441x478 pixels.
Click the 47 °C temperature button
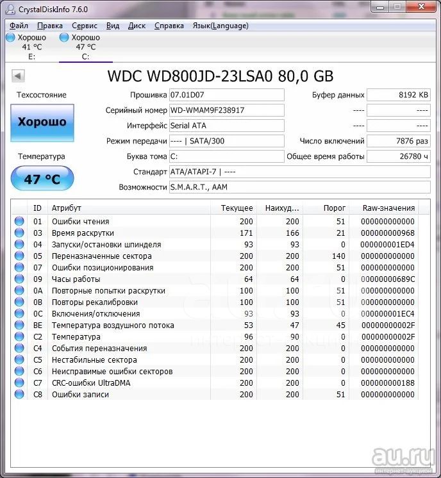[42, 178]
